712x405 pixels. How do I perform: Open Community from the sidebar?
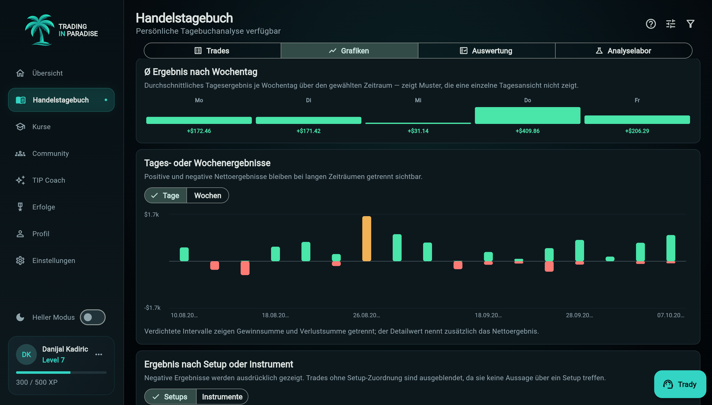61,153
